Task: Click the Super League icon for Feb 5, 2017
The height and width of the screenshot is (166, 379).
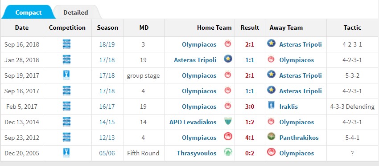Action: coord(66,107)
